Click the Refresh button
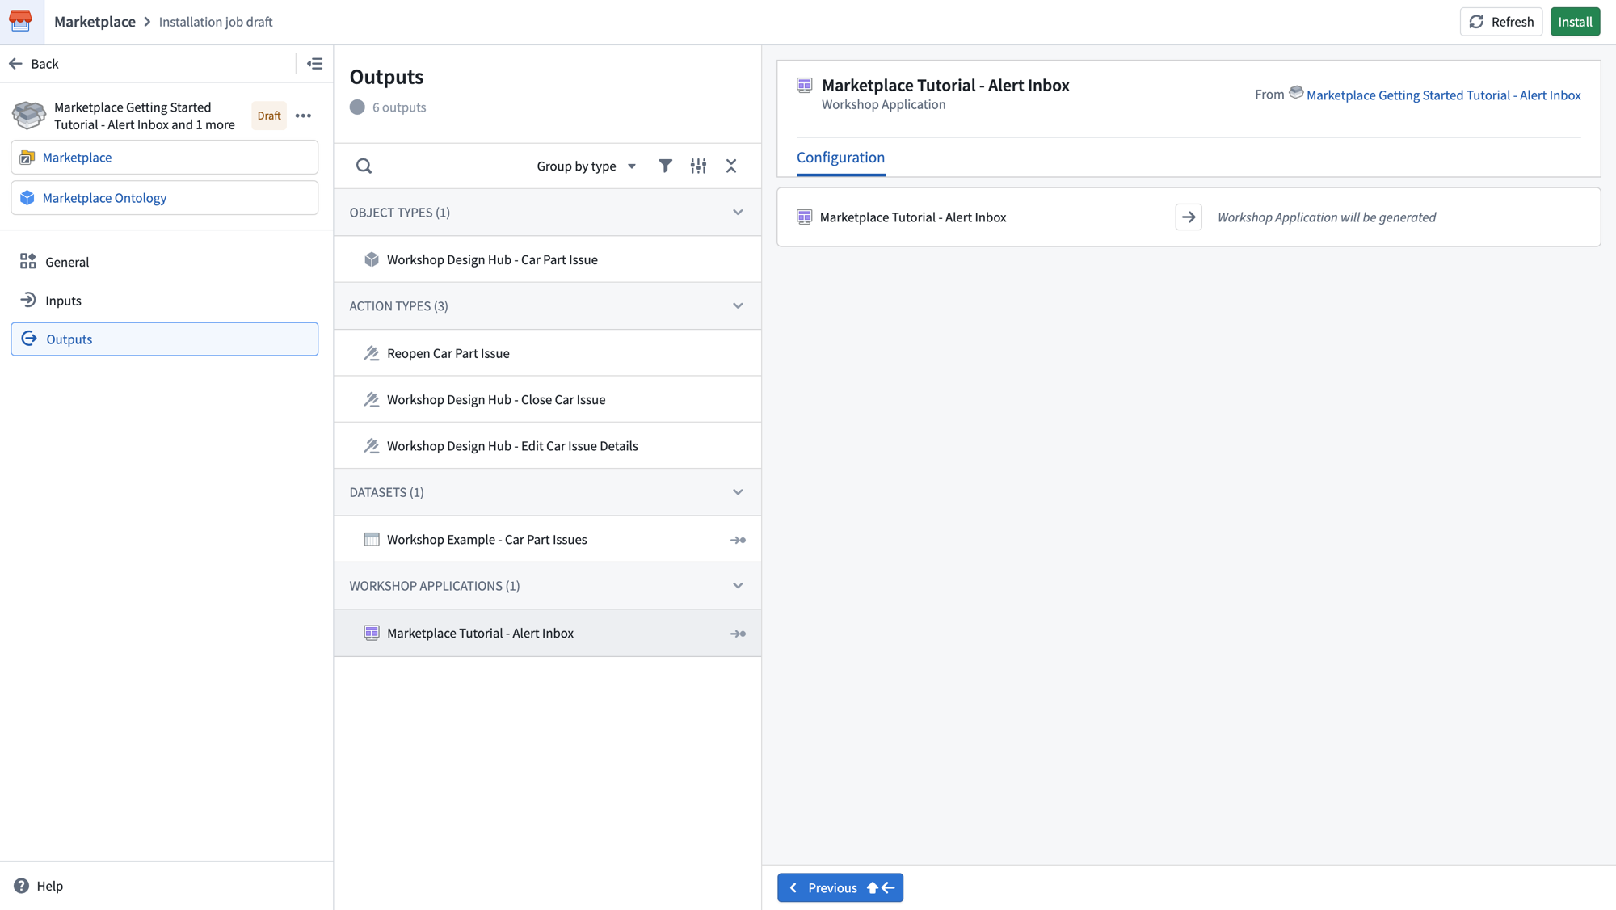The width and height of the screenshot is (1616, 910). pyautogui.click(x=1500, y=22)
